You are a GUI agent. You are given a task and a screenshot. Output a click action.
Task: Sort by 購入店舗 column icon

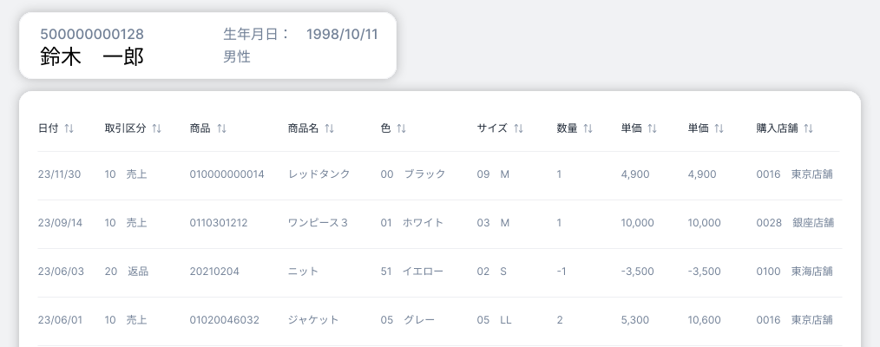pyautogui.click(x=808, y=128)
